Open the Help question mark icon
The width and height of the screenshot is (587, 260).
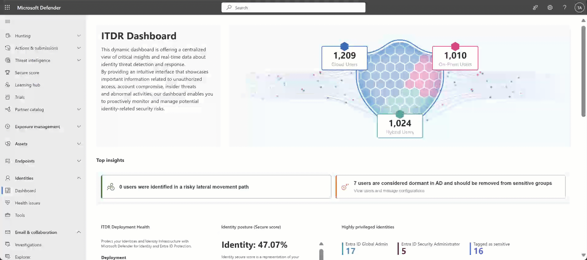pyautogui.click(x=565, y=8)
